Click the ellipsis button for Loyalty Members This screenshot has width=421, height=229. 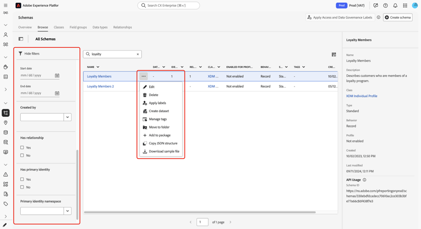click(x=144, y=76)
